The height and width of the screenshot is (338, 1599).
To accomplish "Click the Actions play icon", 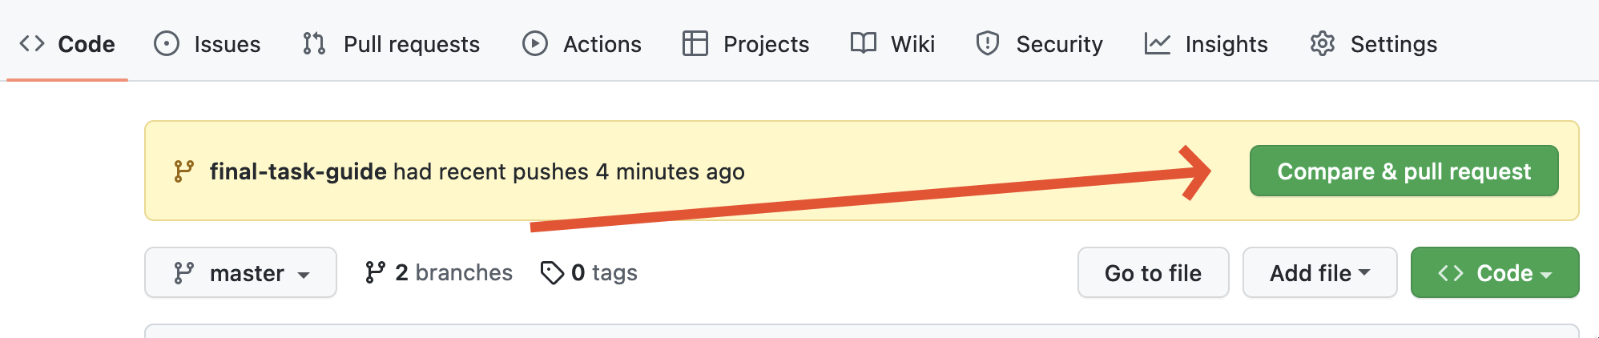I will click(535, 43).
